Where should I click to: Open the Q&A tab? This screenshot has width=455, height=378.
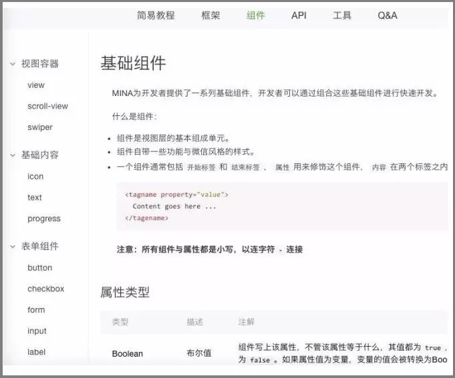coord(388,15)
